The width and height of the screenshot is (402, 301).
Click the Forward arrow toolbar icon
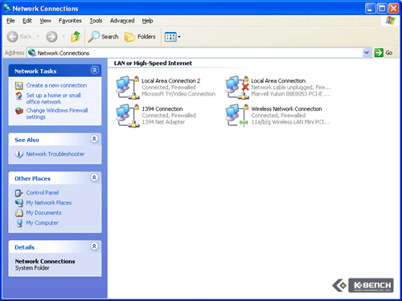tap(51, 37)
